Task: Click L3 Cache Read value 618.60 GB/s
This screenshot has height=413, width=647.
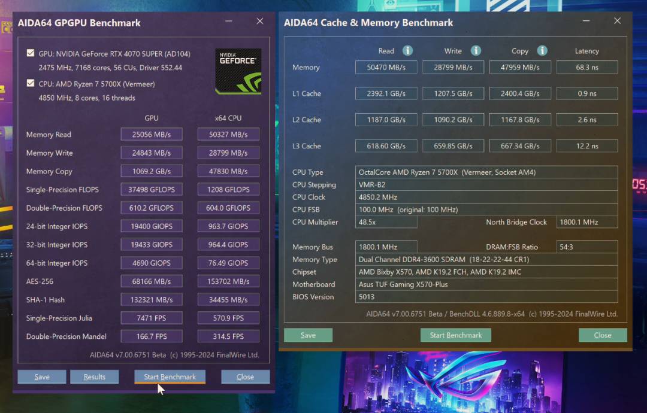Action: click(x=386, y=146)
